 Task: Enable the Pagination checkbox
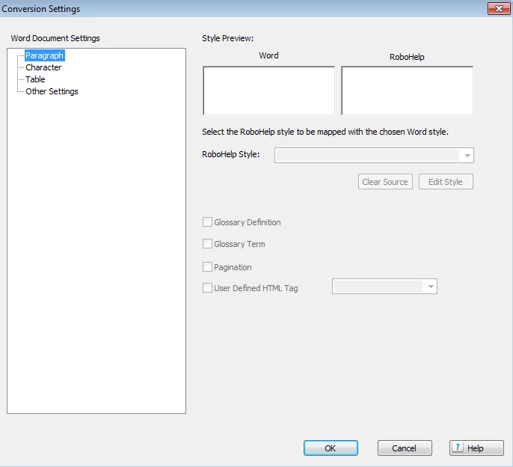coord(207,267)
